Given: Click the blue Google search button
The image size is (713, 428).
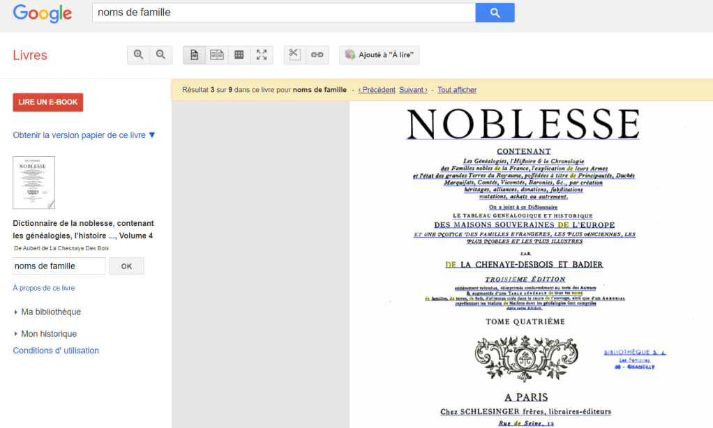Looking at the screenshot, I should pos(495,13).
